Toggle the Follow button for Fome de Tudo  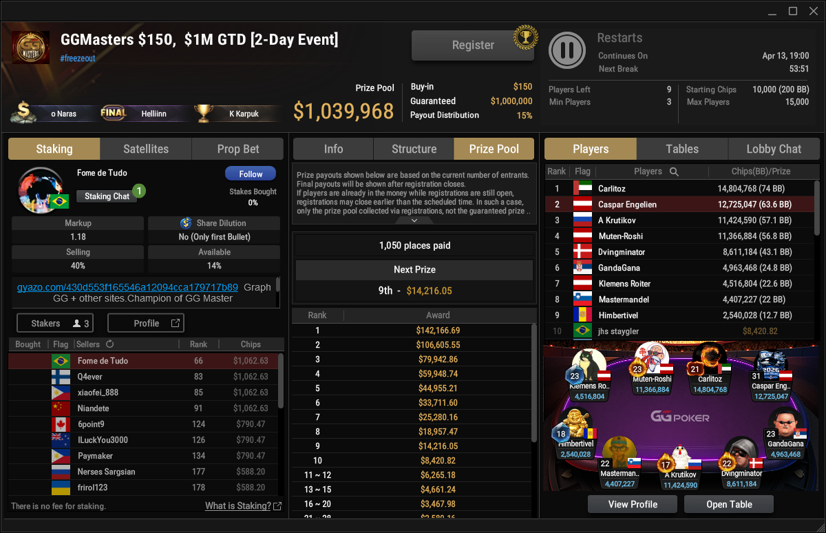click(x=251, y=174)
